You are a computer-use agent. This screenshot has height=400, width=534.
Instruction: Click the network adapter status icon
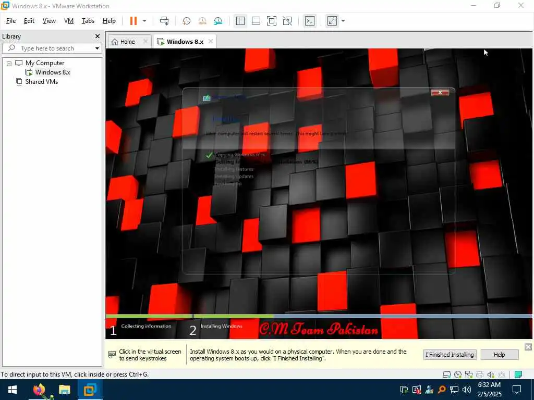tap(469, 374)
